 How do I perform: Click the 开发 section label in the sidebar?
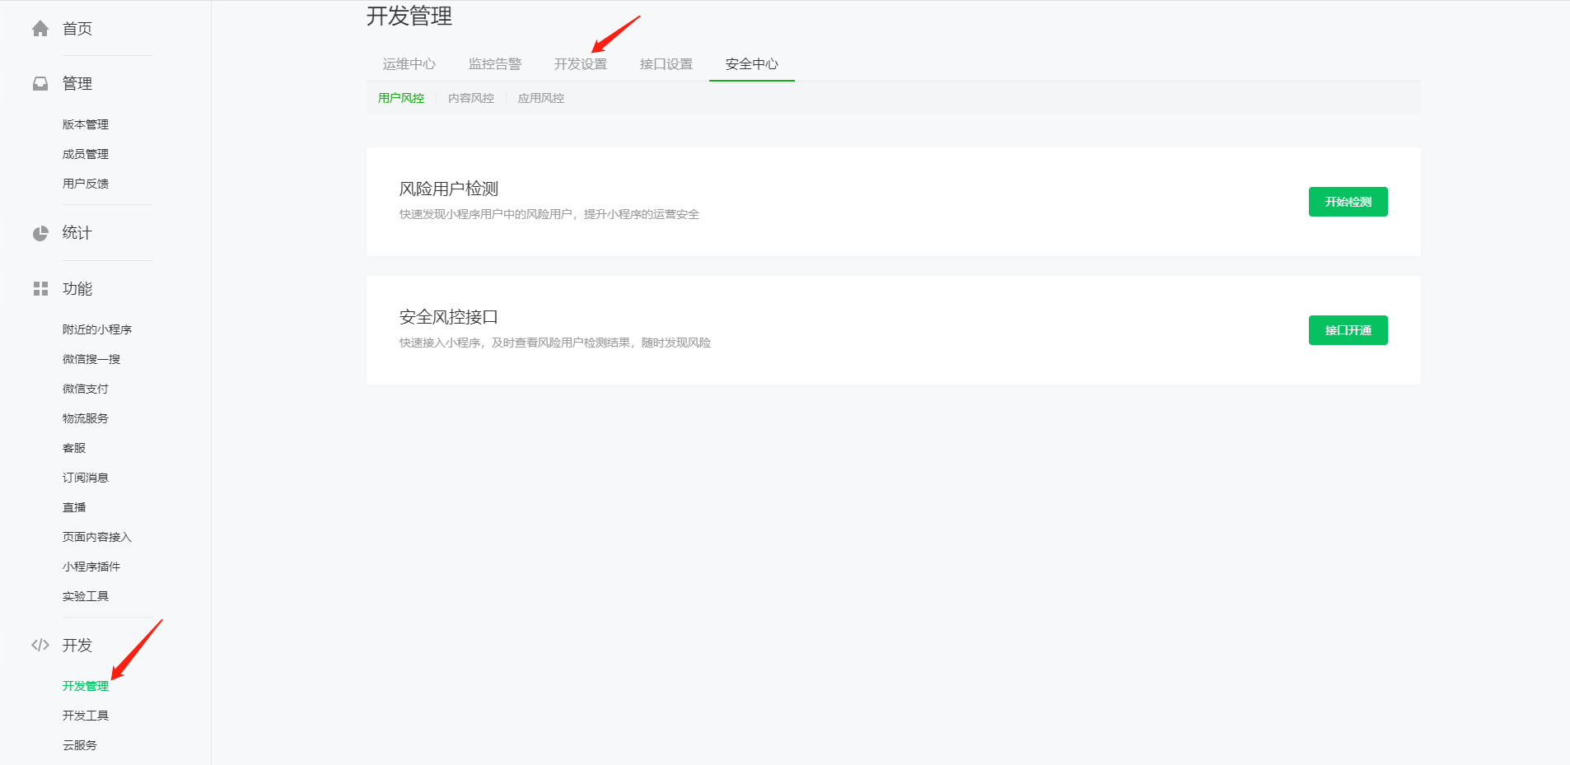[x=77, y=646]
